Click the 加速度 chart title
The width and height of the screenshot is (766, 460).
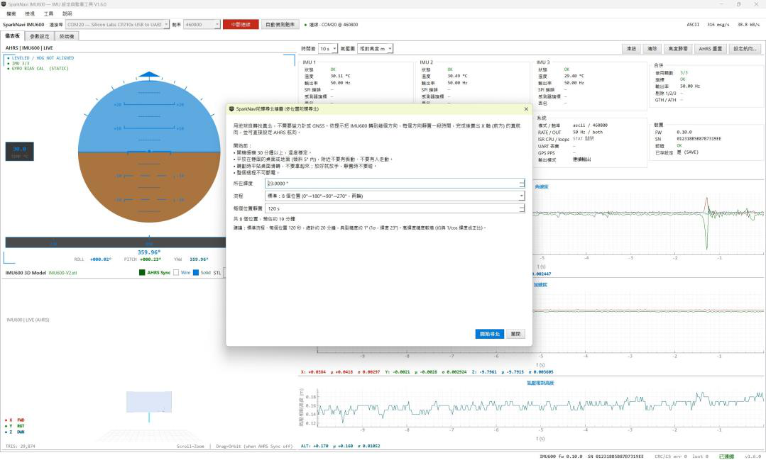coord(540,285)
